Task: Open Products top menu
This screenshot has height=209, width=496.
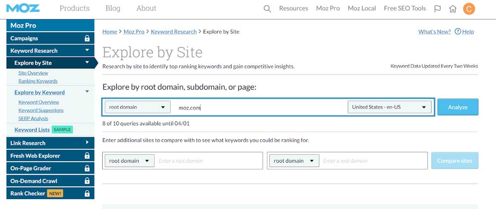Action: (75, 8)
